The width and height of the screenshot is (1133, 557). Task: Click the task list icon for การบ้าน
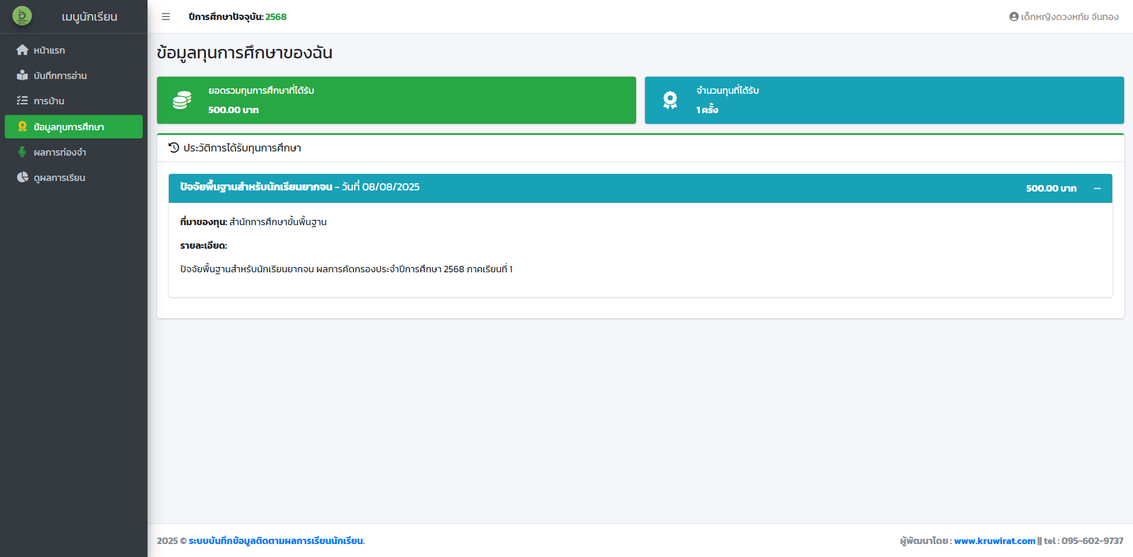pos(22,101)
